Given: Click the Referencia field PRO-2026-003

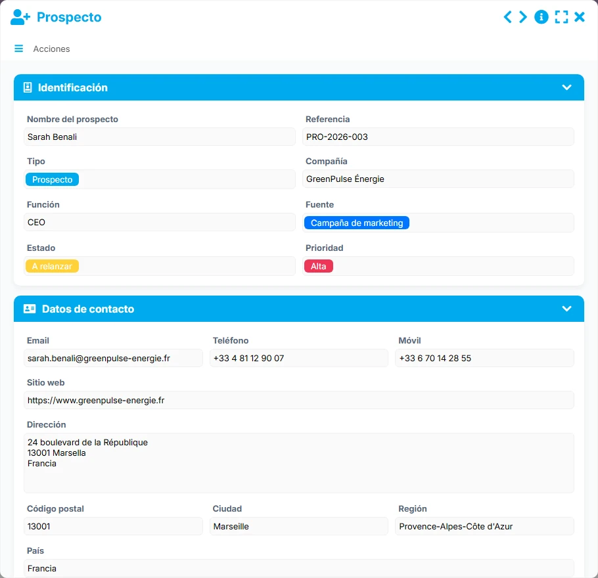Looking at the screenshot, I should pyautogui.click(x=438, y=137).
